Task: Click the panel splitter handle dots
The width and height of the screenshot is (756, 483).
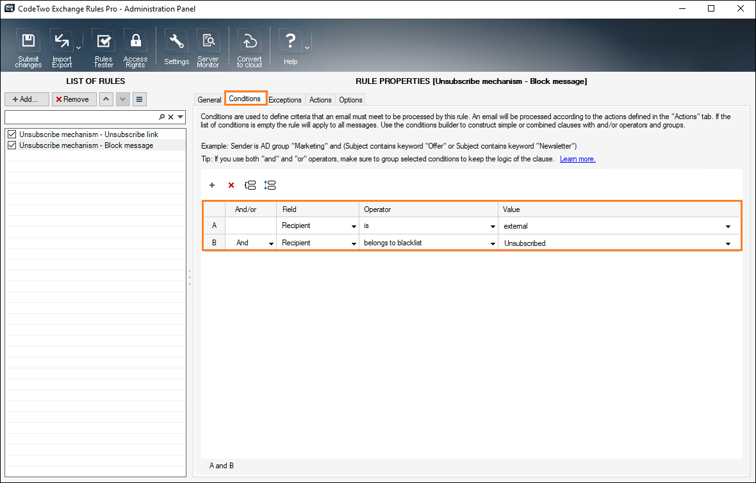Action: 190,277
